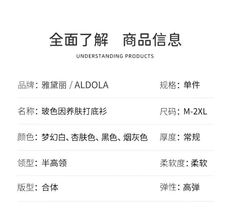
Task: Select the brand name 雅黛丽 / ALDOLA
Action: pyautogui.click(x=75, y=85)
